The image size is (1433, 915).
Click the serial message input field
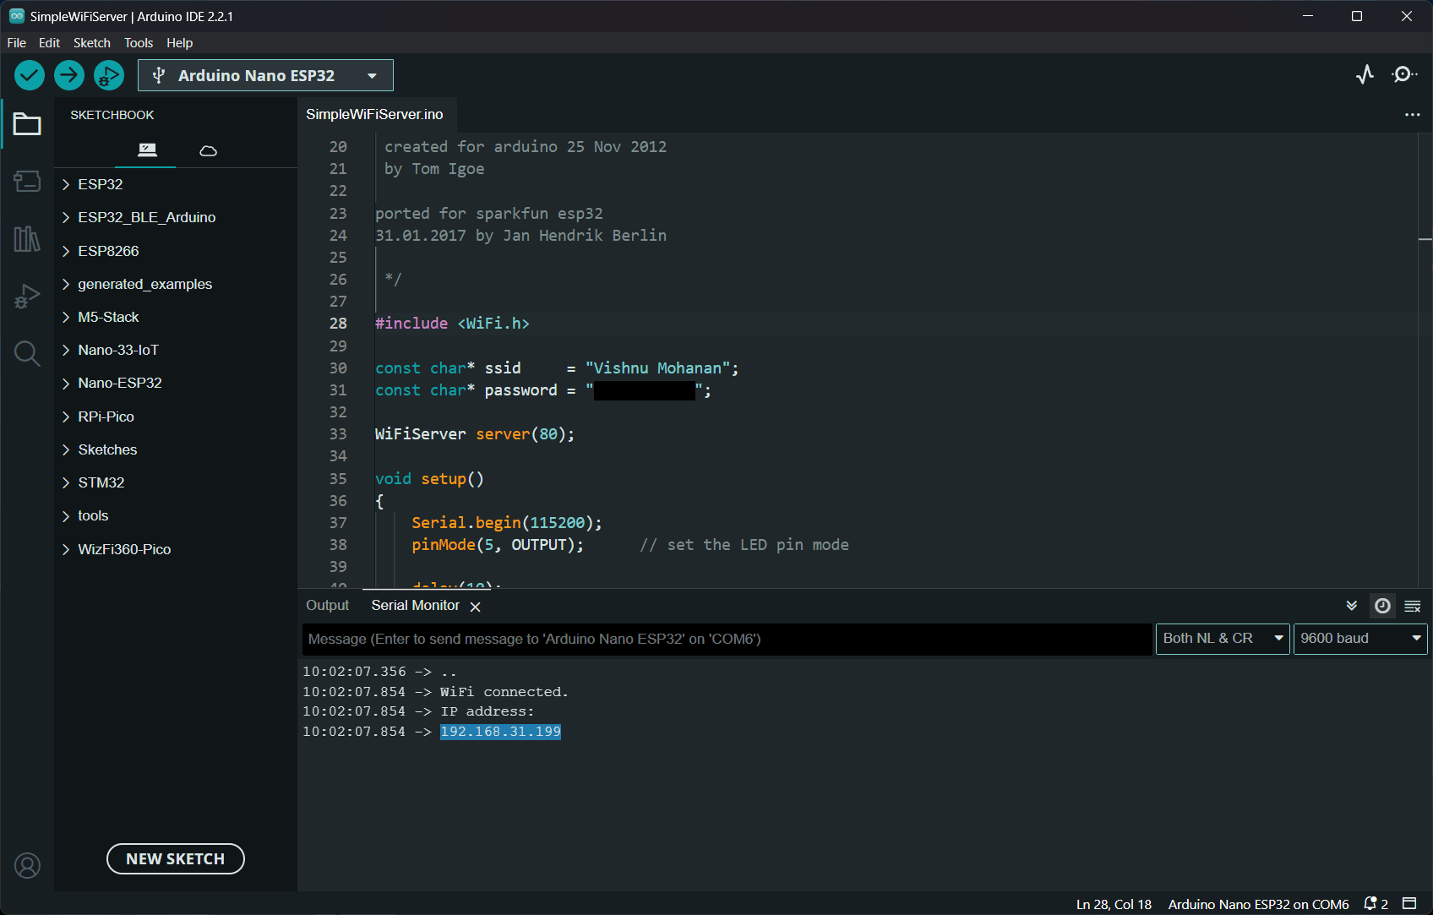click(x=727, y=640)
